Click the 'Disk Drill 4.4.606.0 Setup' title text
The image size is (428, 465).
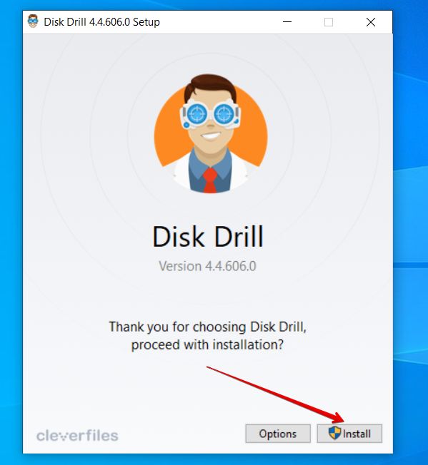coord(102,22)
